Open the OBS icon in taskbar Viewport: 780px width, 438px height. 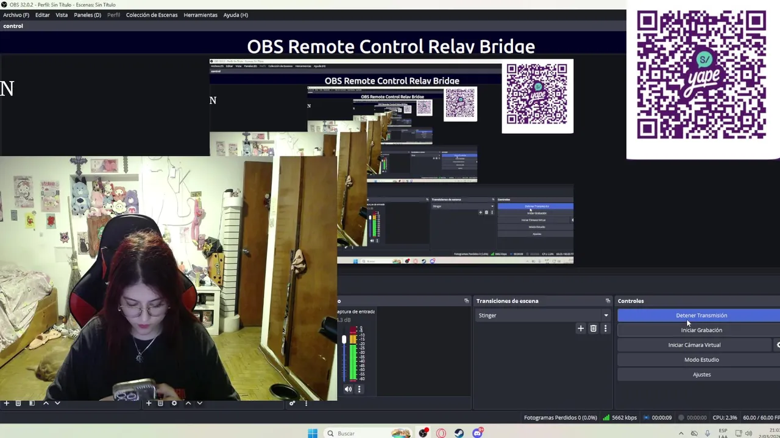[x=423, y=433]
